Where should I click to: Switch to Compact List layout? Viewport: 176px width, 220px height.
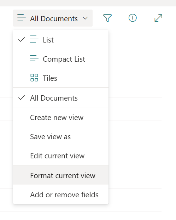[x=61, y=59]
